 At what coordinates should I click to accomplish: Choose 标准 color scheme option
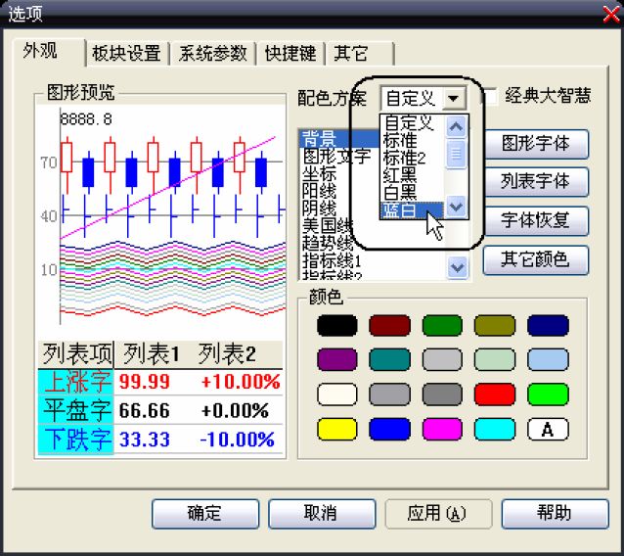coord(413,141)
